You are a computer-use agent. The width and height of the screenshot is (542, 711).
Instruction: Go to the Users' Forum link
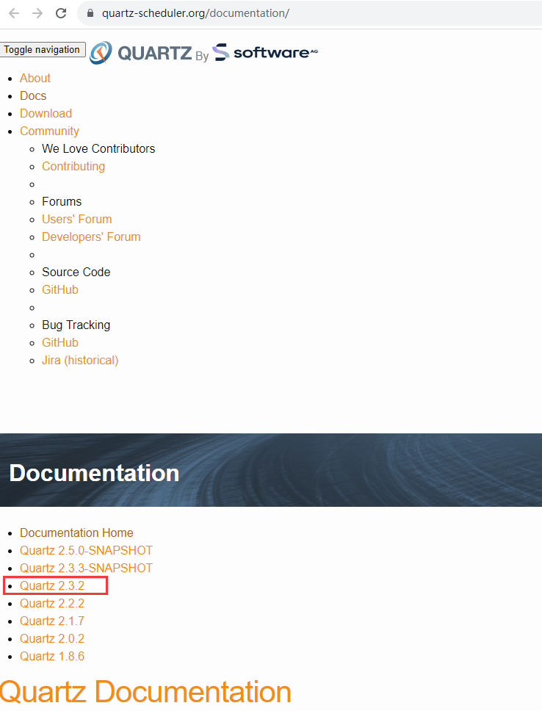[x=76, y=219]
